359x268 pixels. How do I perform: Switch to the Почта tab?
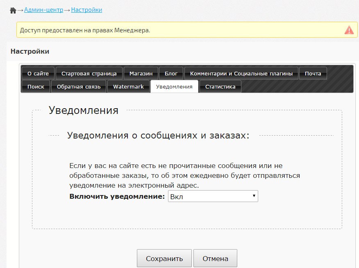(313, 74)
